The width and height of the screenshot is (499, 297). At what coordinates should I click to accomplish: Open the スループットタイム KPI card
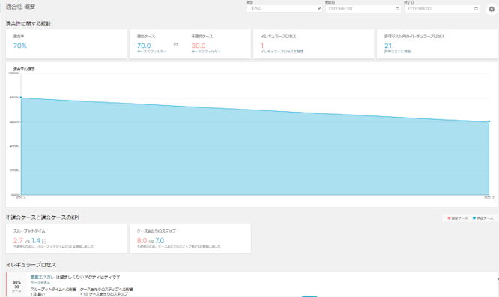coord(66,238)
